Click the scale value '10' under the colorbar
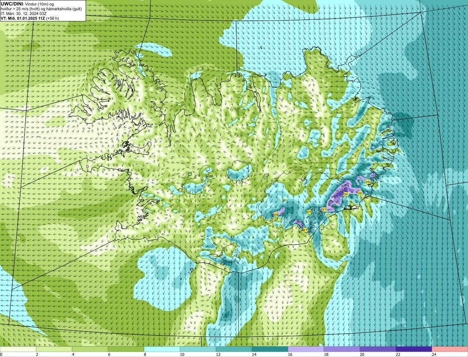 point(182,354)
